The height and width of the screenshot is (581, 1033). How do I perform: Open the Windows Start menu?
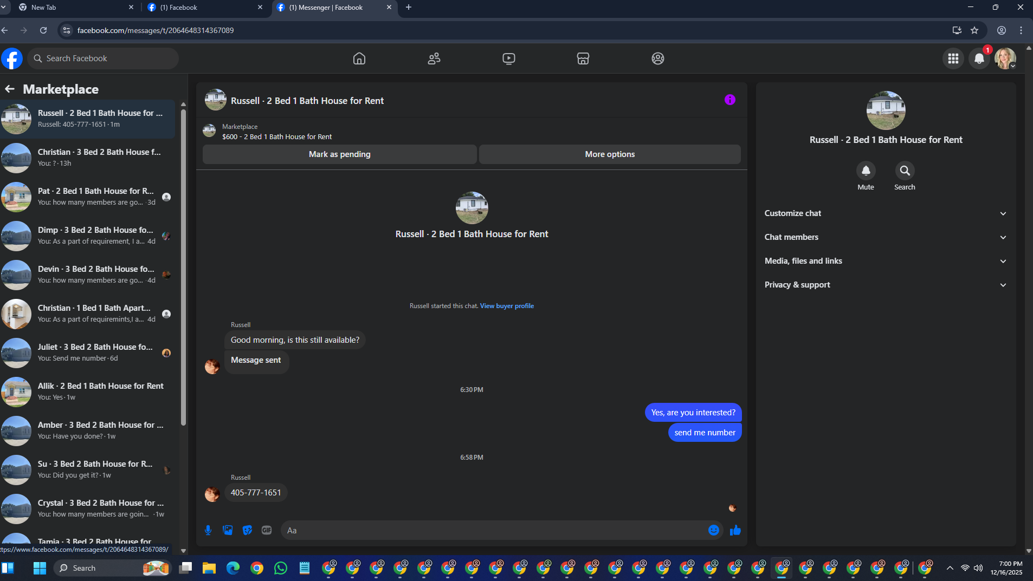[x=40, y=568]
